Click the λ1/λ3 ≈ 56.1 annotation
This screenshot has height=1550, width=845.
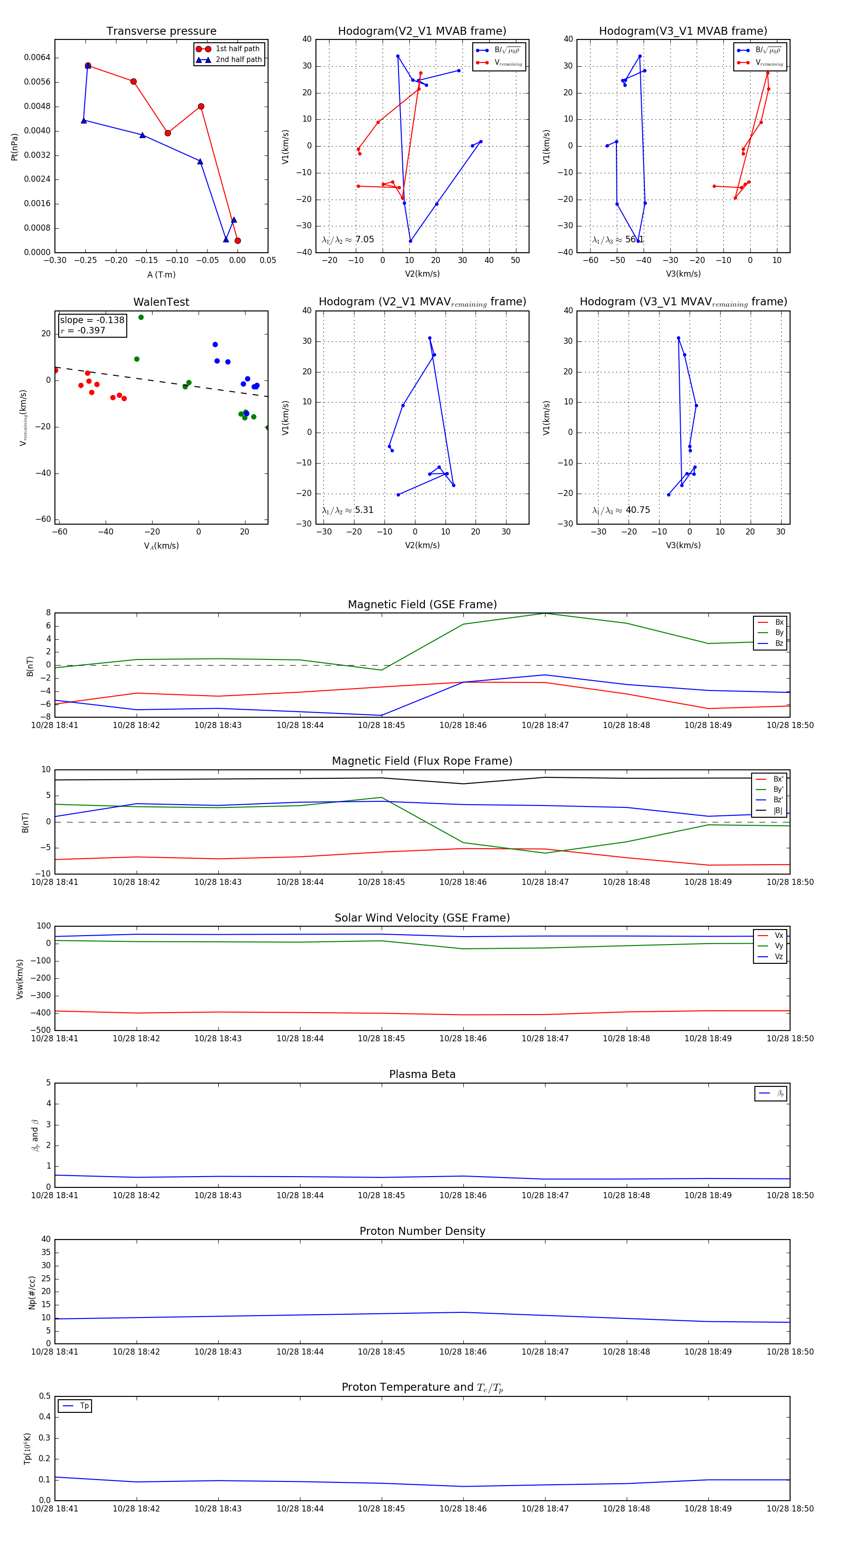click(618, 240)
